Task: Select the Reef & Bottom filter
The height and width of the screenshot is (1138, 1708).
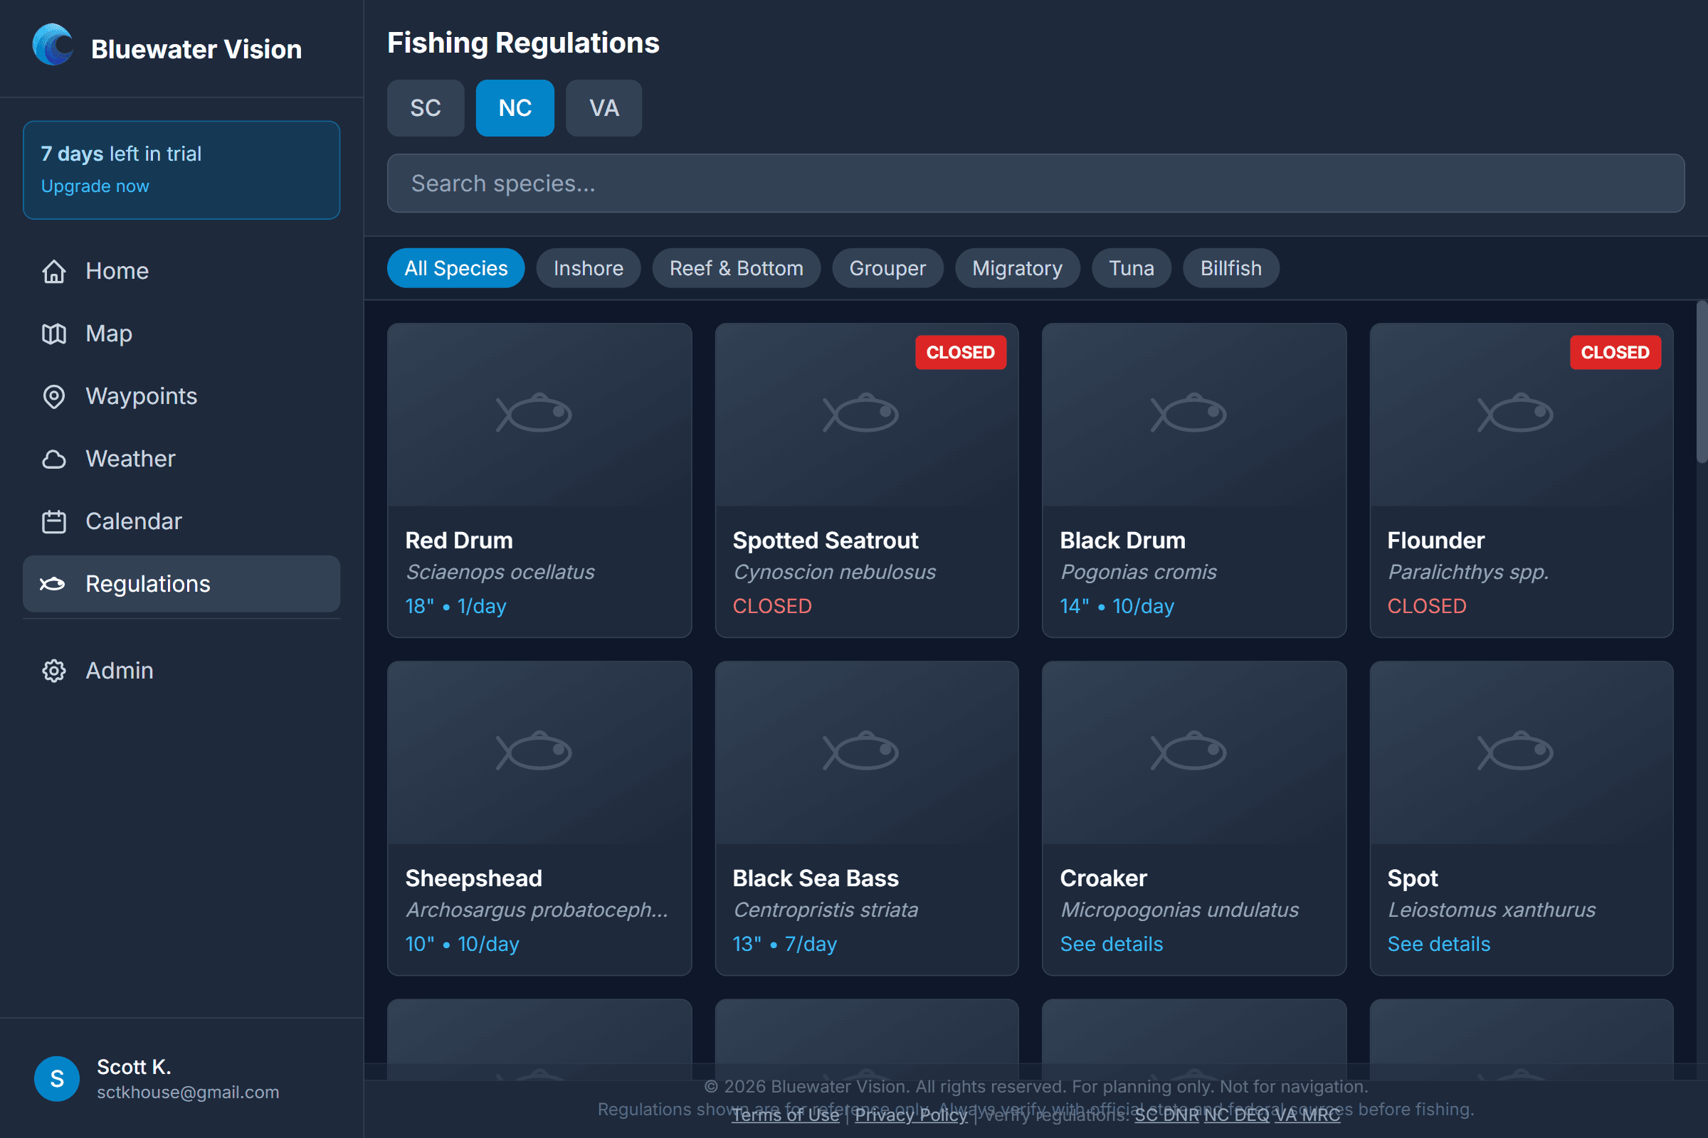Action: point(736,269)
